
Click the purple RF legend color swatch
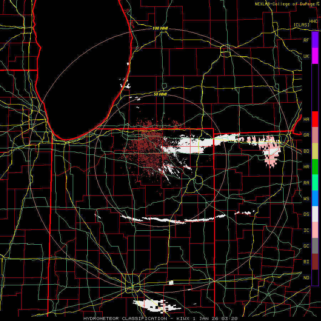click(x=315, y=40)
